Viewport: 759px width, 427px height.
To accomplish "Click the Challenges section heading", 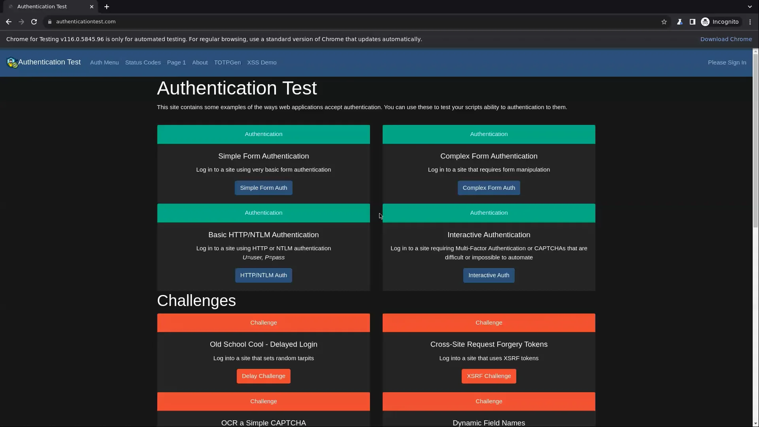I will pos(196,301).
